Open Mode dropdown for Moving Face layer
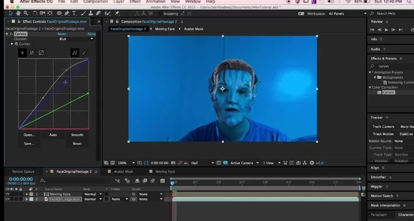The width and height of the screenshot is (414, 221). click(93, 194)
